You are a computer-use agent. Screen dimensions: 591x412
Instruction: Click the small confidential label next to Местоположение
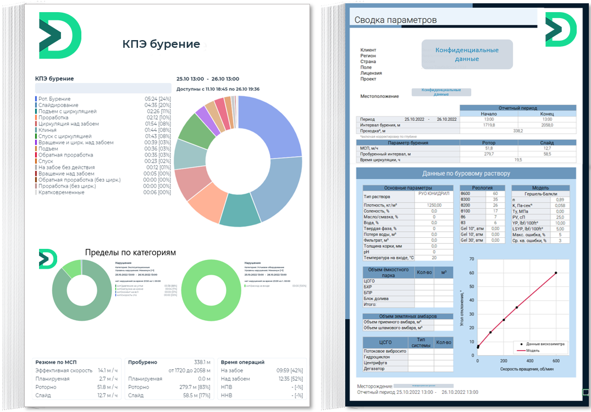click(x=441, y=92)
